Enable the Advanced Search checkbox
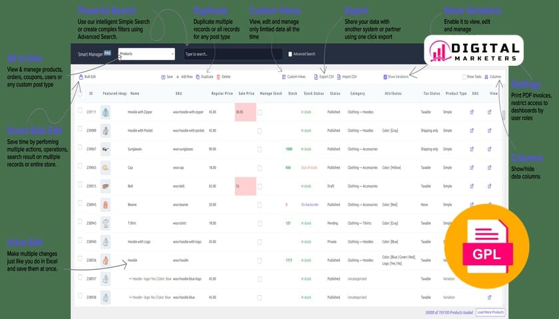Image resolution: width=559 pixels, height=319 pixels. tap(290, 54)
